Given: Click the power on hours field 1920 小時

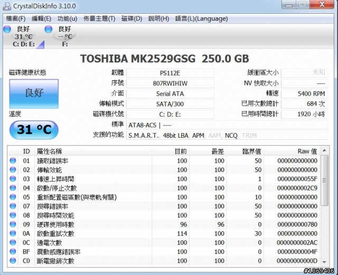Looking at the screenshot, I should pos(304,115).
